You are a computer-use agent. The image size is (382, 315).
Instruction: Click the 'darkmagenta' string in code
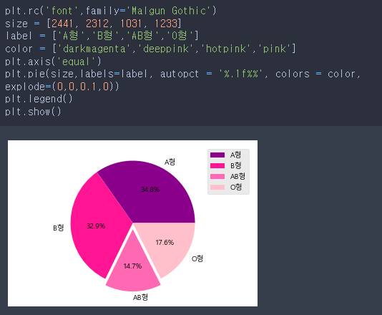pos(94,49)
